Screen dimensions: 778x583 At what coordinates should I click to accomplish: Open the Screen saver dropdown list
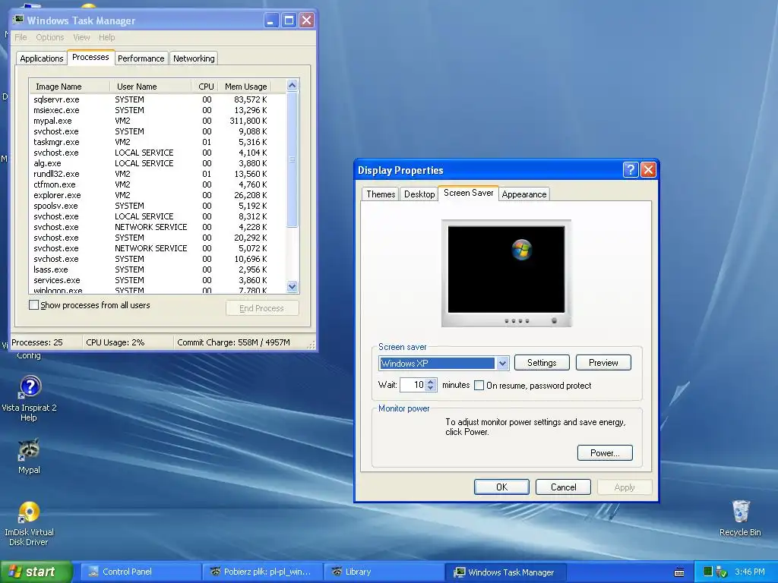click(502, 364)
